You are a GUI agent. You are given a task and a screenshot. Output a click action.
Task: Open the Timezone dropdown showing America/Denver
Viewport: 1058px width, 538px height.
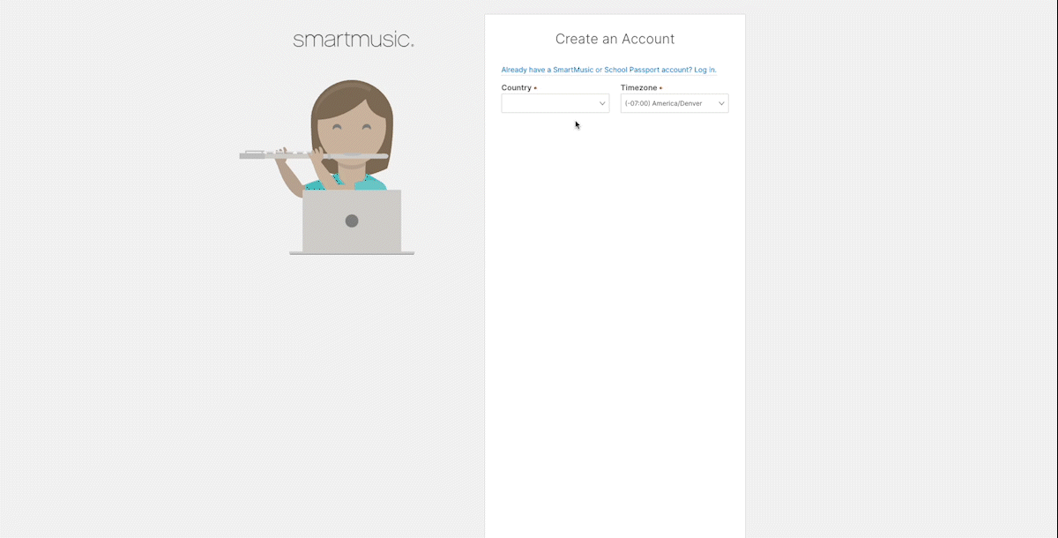[x=674, y=103]
